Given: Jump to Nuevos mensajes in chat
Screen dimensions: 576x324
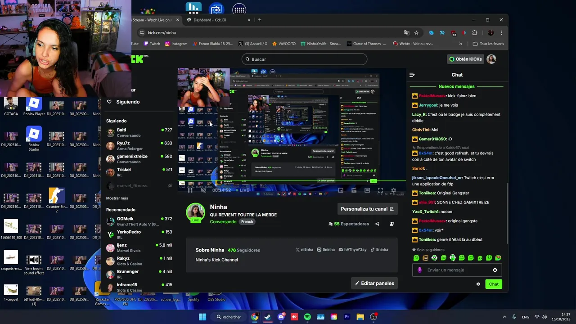Looking at the screenshot, I should click(x=456, y=86).
